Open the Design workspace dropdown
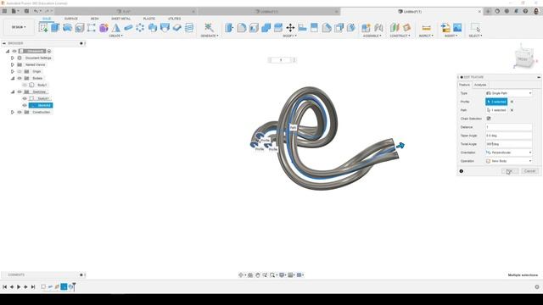 (x=19, y=27)
